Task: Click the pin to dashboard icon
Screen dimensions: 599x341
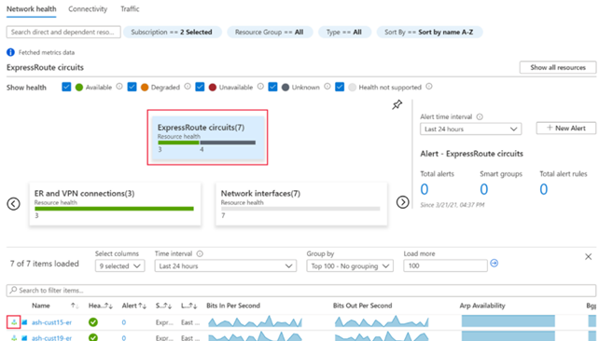Action: pos(397,104)
